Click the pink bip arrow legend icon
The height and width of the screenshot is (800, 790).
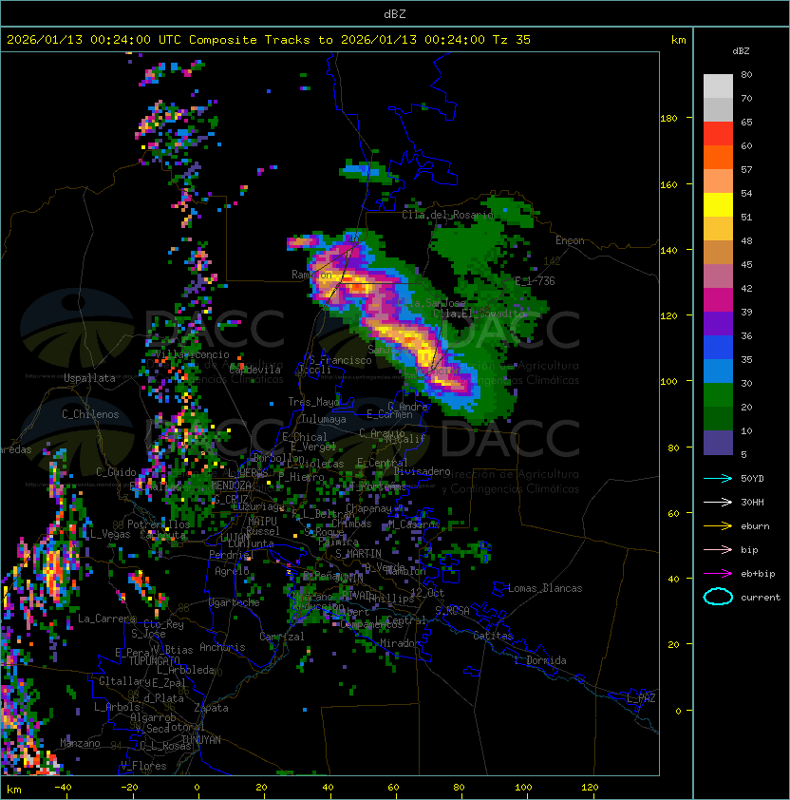click(x=718, y=549)
